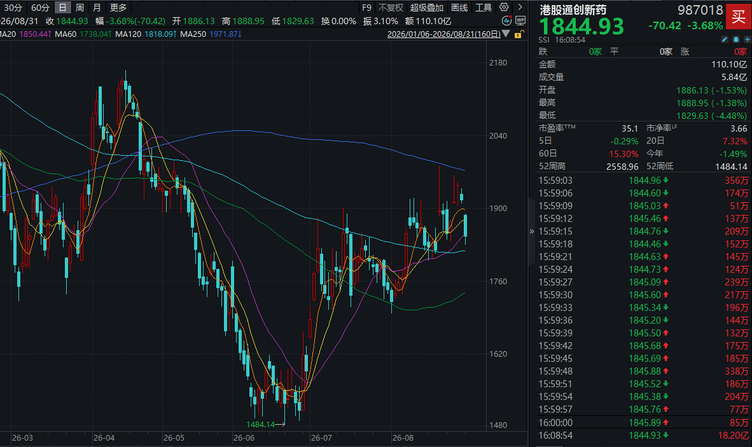Click the 金额 value 110.10亿
The image size is (752, 447).
pos(729,64)
